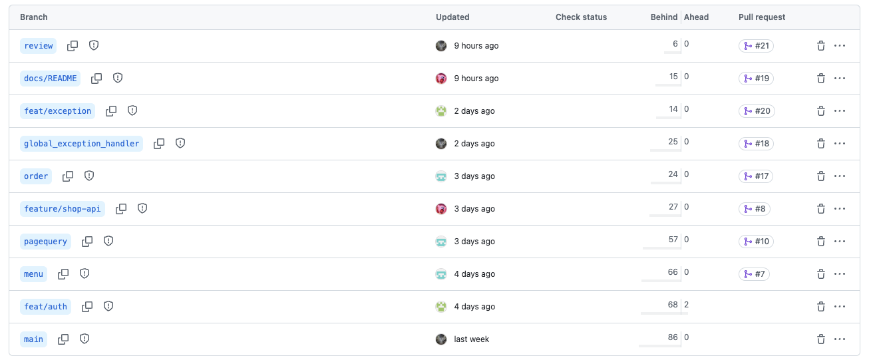The width and height of the screenshot is (869, 364).
Task: Delete the docs/README branch
Action: [x=821, y=79]
